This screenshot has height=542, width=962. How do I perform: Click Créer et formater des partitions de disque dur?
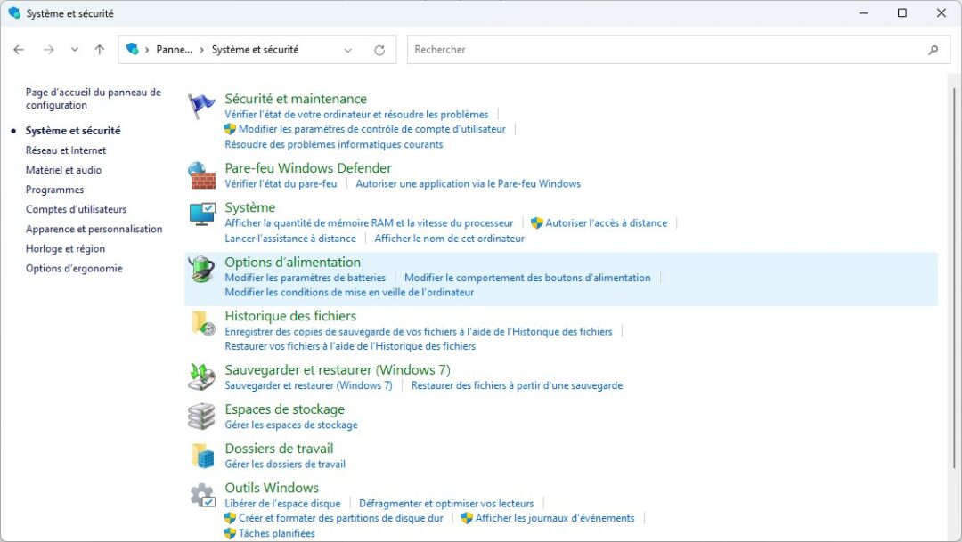click(340, 518)
